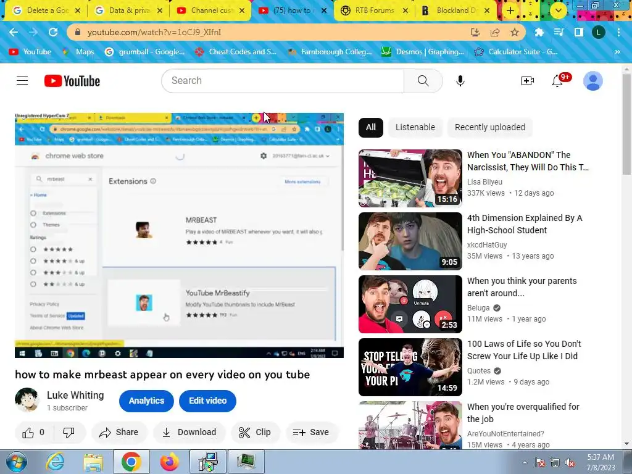Screen dimensions: 632x474
Task: Open the Chrome media control icon
Action: [559, 32]
